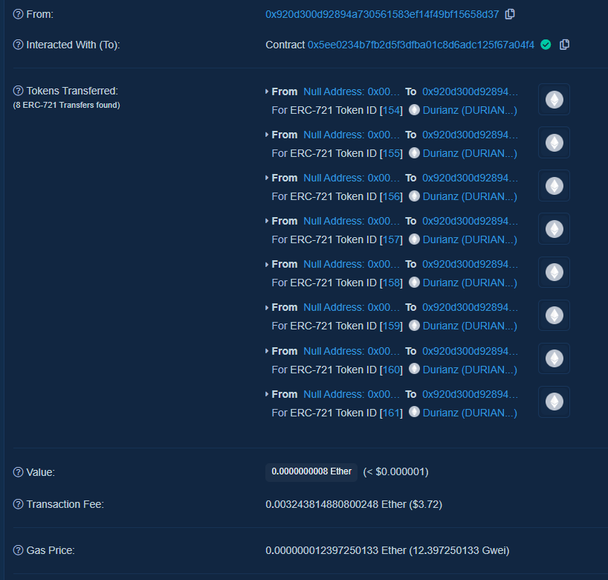The image size is (608, 580).
Task: Open recipient 0x920d300d92894 in Token 160 row
Action: click(470, 351)
